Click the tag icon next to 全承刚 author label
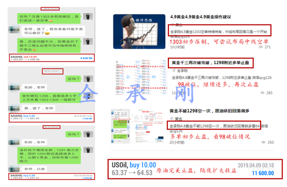 174,70
